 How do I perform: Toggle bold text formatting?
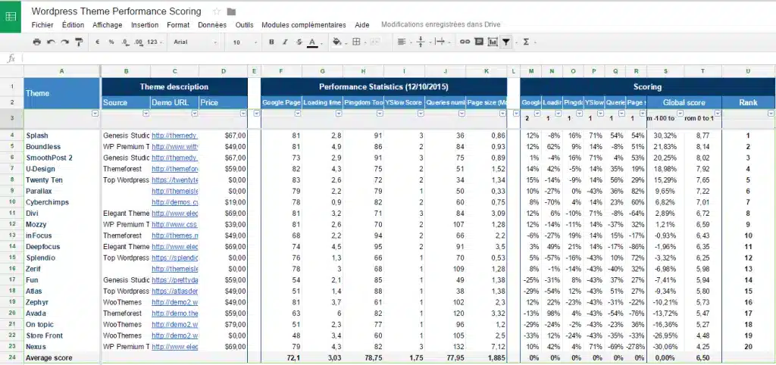point(271,42)
